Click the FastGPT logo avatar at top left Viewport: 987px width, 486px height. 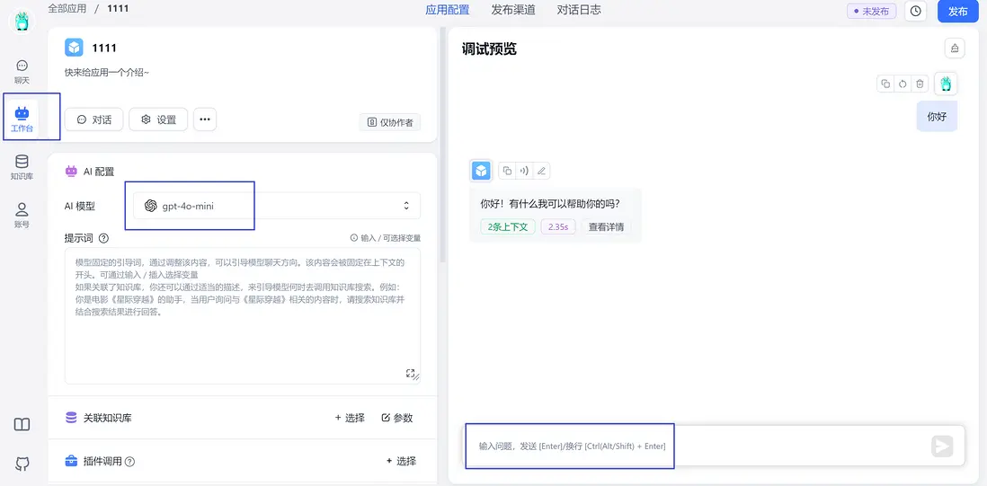click(x=22, y=22)
